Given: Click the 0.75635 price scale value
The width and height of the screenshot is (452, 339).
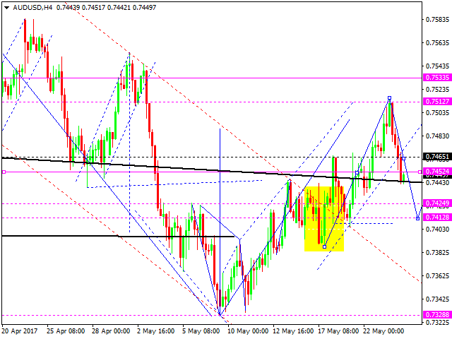Looking at the screenshot, I should [437, 43].
